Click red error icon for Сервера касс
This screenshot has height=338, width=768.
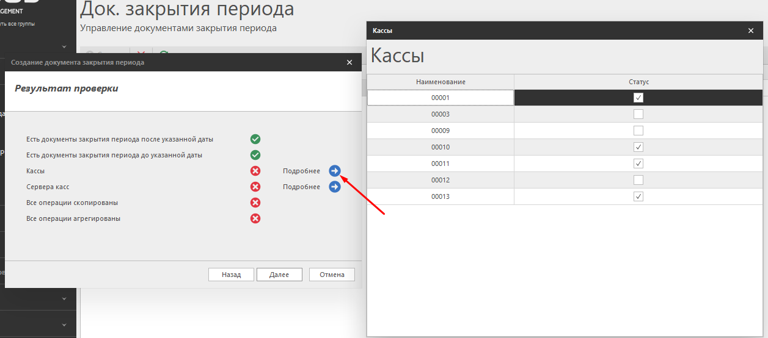(255, 187)
